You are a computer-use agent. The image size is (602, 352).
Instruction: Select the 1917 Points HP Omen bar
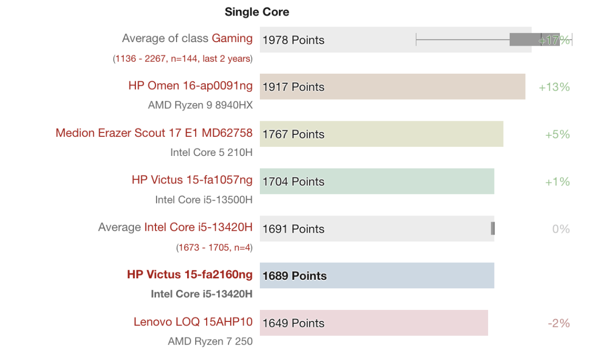(x=392, y=87)
